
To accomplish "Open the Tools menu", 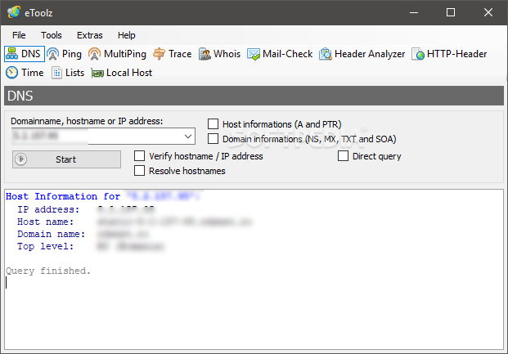I will (x=52, y=35).
